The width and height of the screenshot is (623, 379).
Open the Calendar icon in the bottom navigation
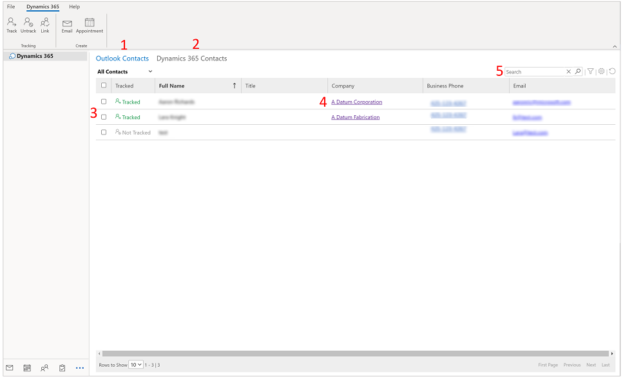tap(27, 368)
